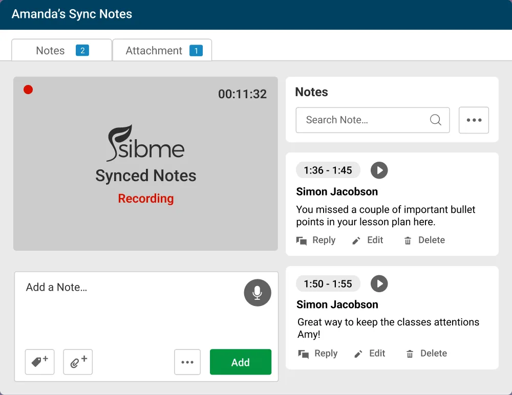
Task: Click the green Add button
Action: pyautogui.click(x=241, y=362)
